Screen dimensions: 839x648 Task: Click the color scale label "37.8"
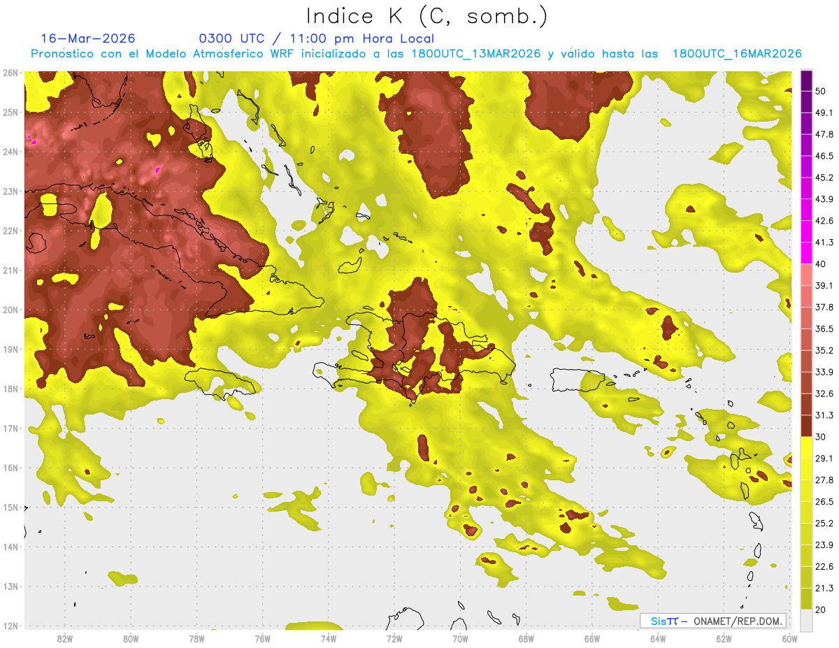[824, 307]
